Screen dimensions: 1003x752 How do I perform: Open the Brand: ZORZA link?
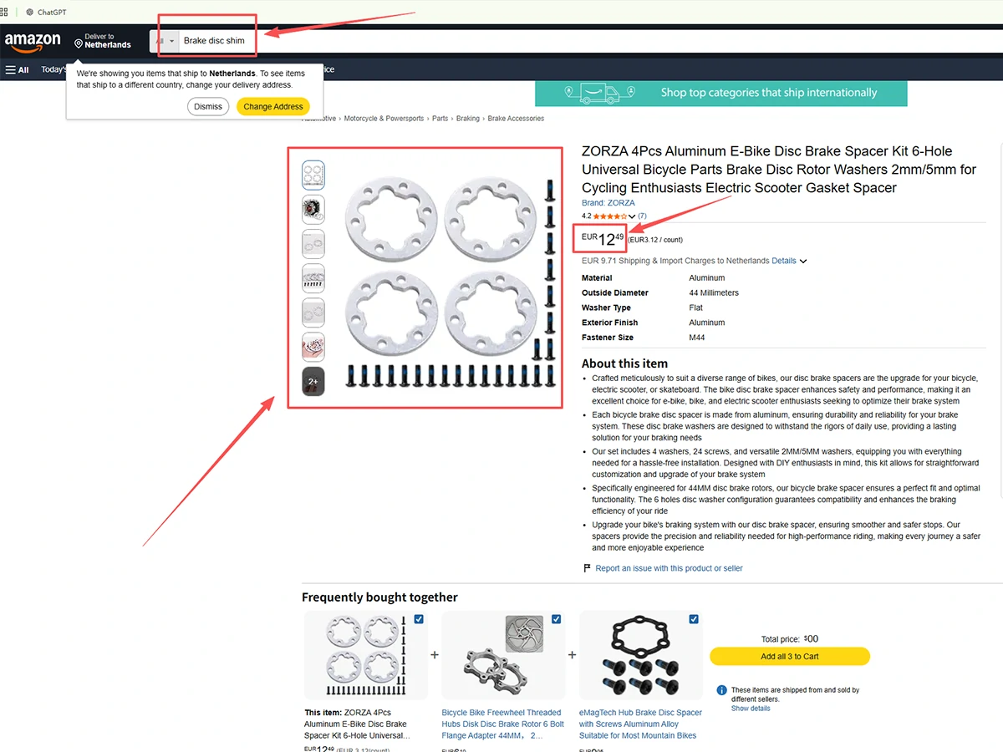click(x=608, y=203)
